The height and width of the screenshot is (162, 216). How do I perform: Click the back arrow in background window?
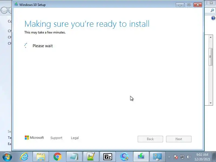(4, 10)
